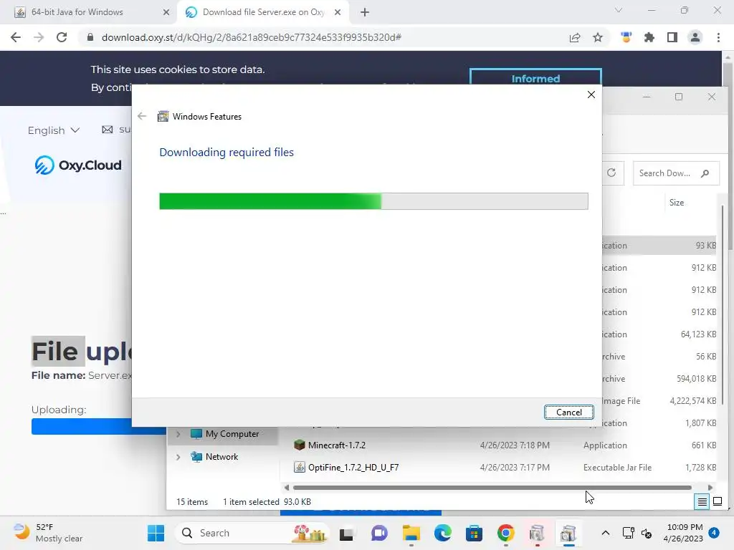734x550 pixels.
Task: Bookmark this page with the star
Action: [598, 37]
